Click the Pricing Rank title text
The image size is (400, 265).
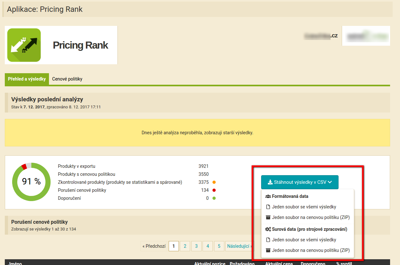tap(80, 45)
